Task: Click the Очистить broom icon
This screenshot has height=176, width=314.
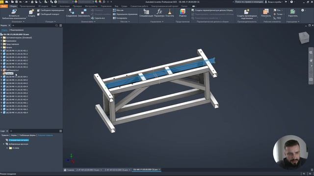Action: (x=170, y=13)
